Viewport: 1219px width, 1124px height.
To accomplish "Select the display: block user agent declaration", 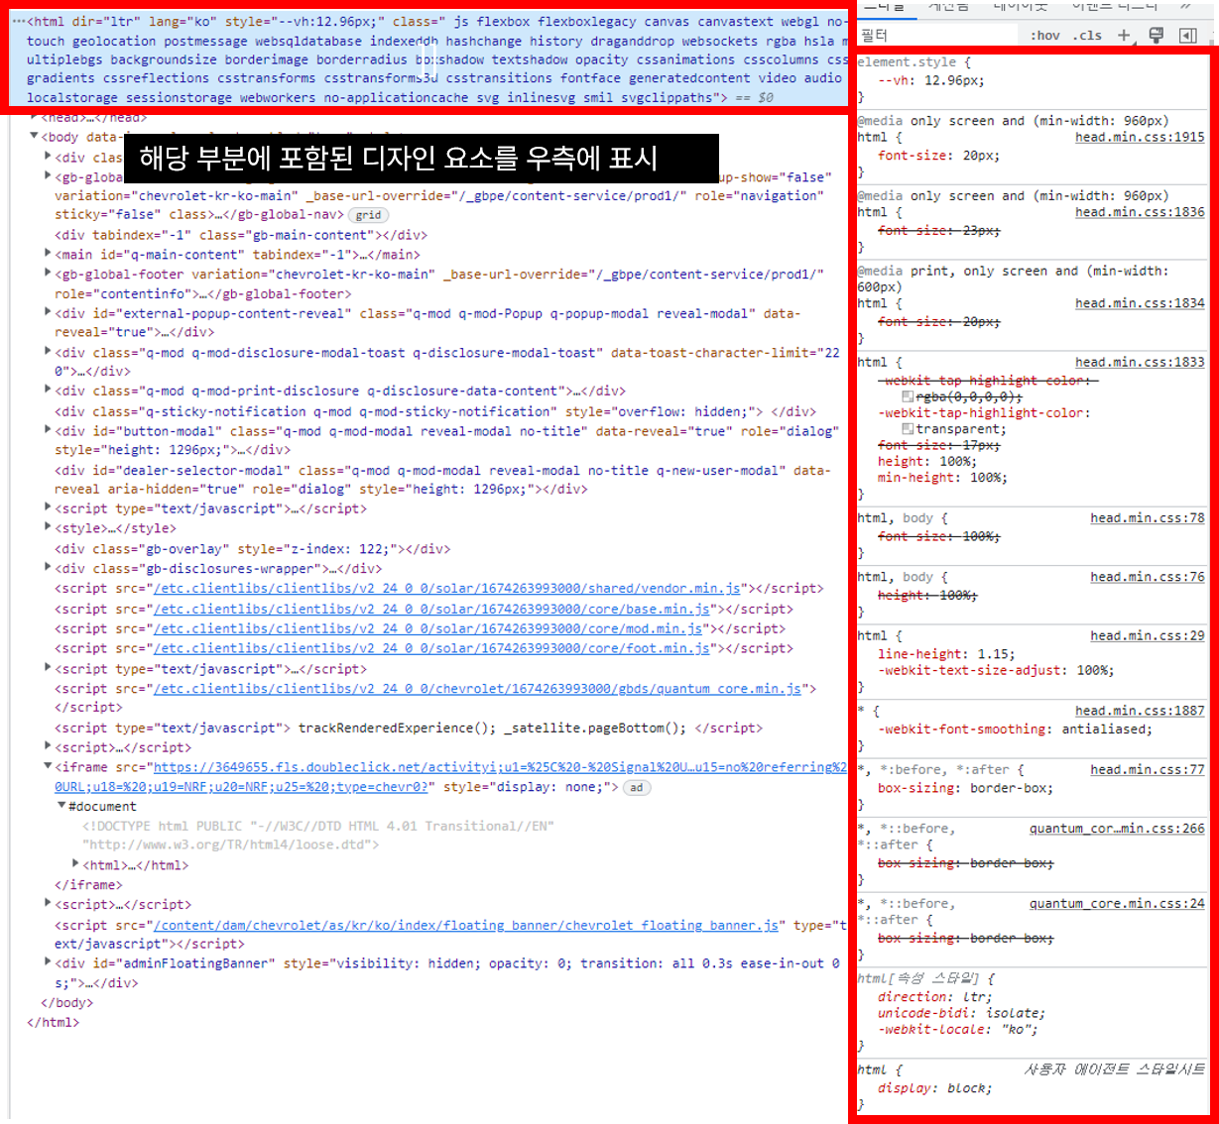I will pos(934,1088).
